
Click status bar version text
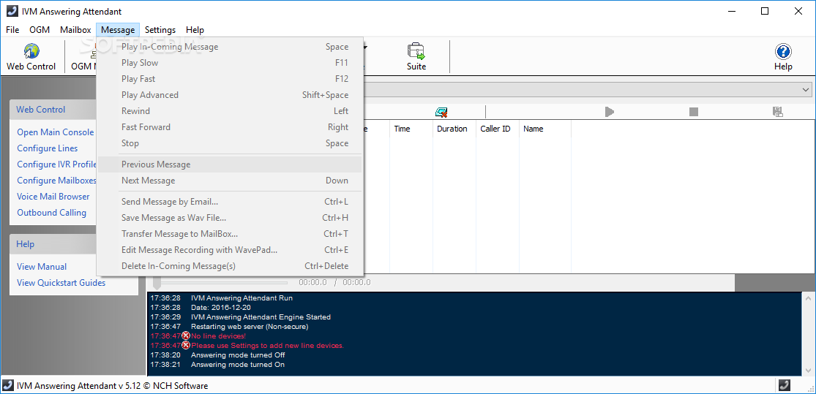113,386
